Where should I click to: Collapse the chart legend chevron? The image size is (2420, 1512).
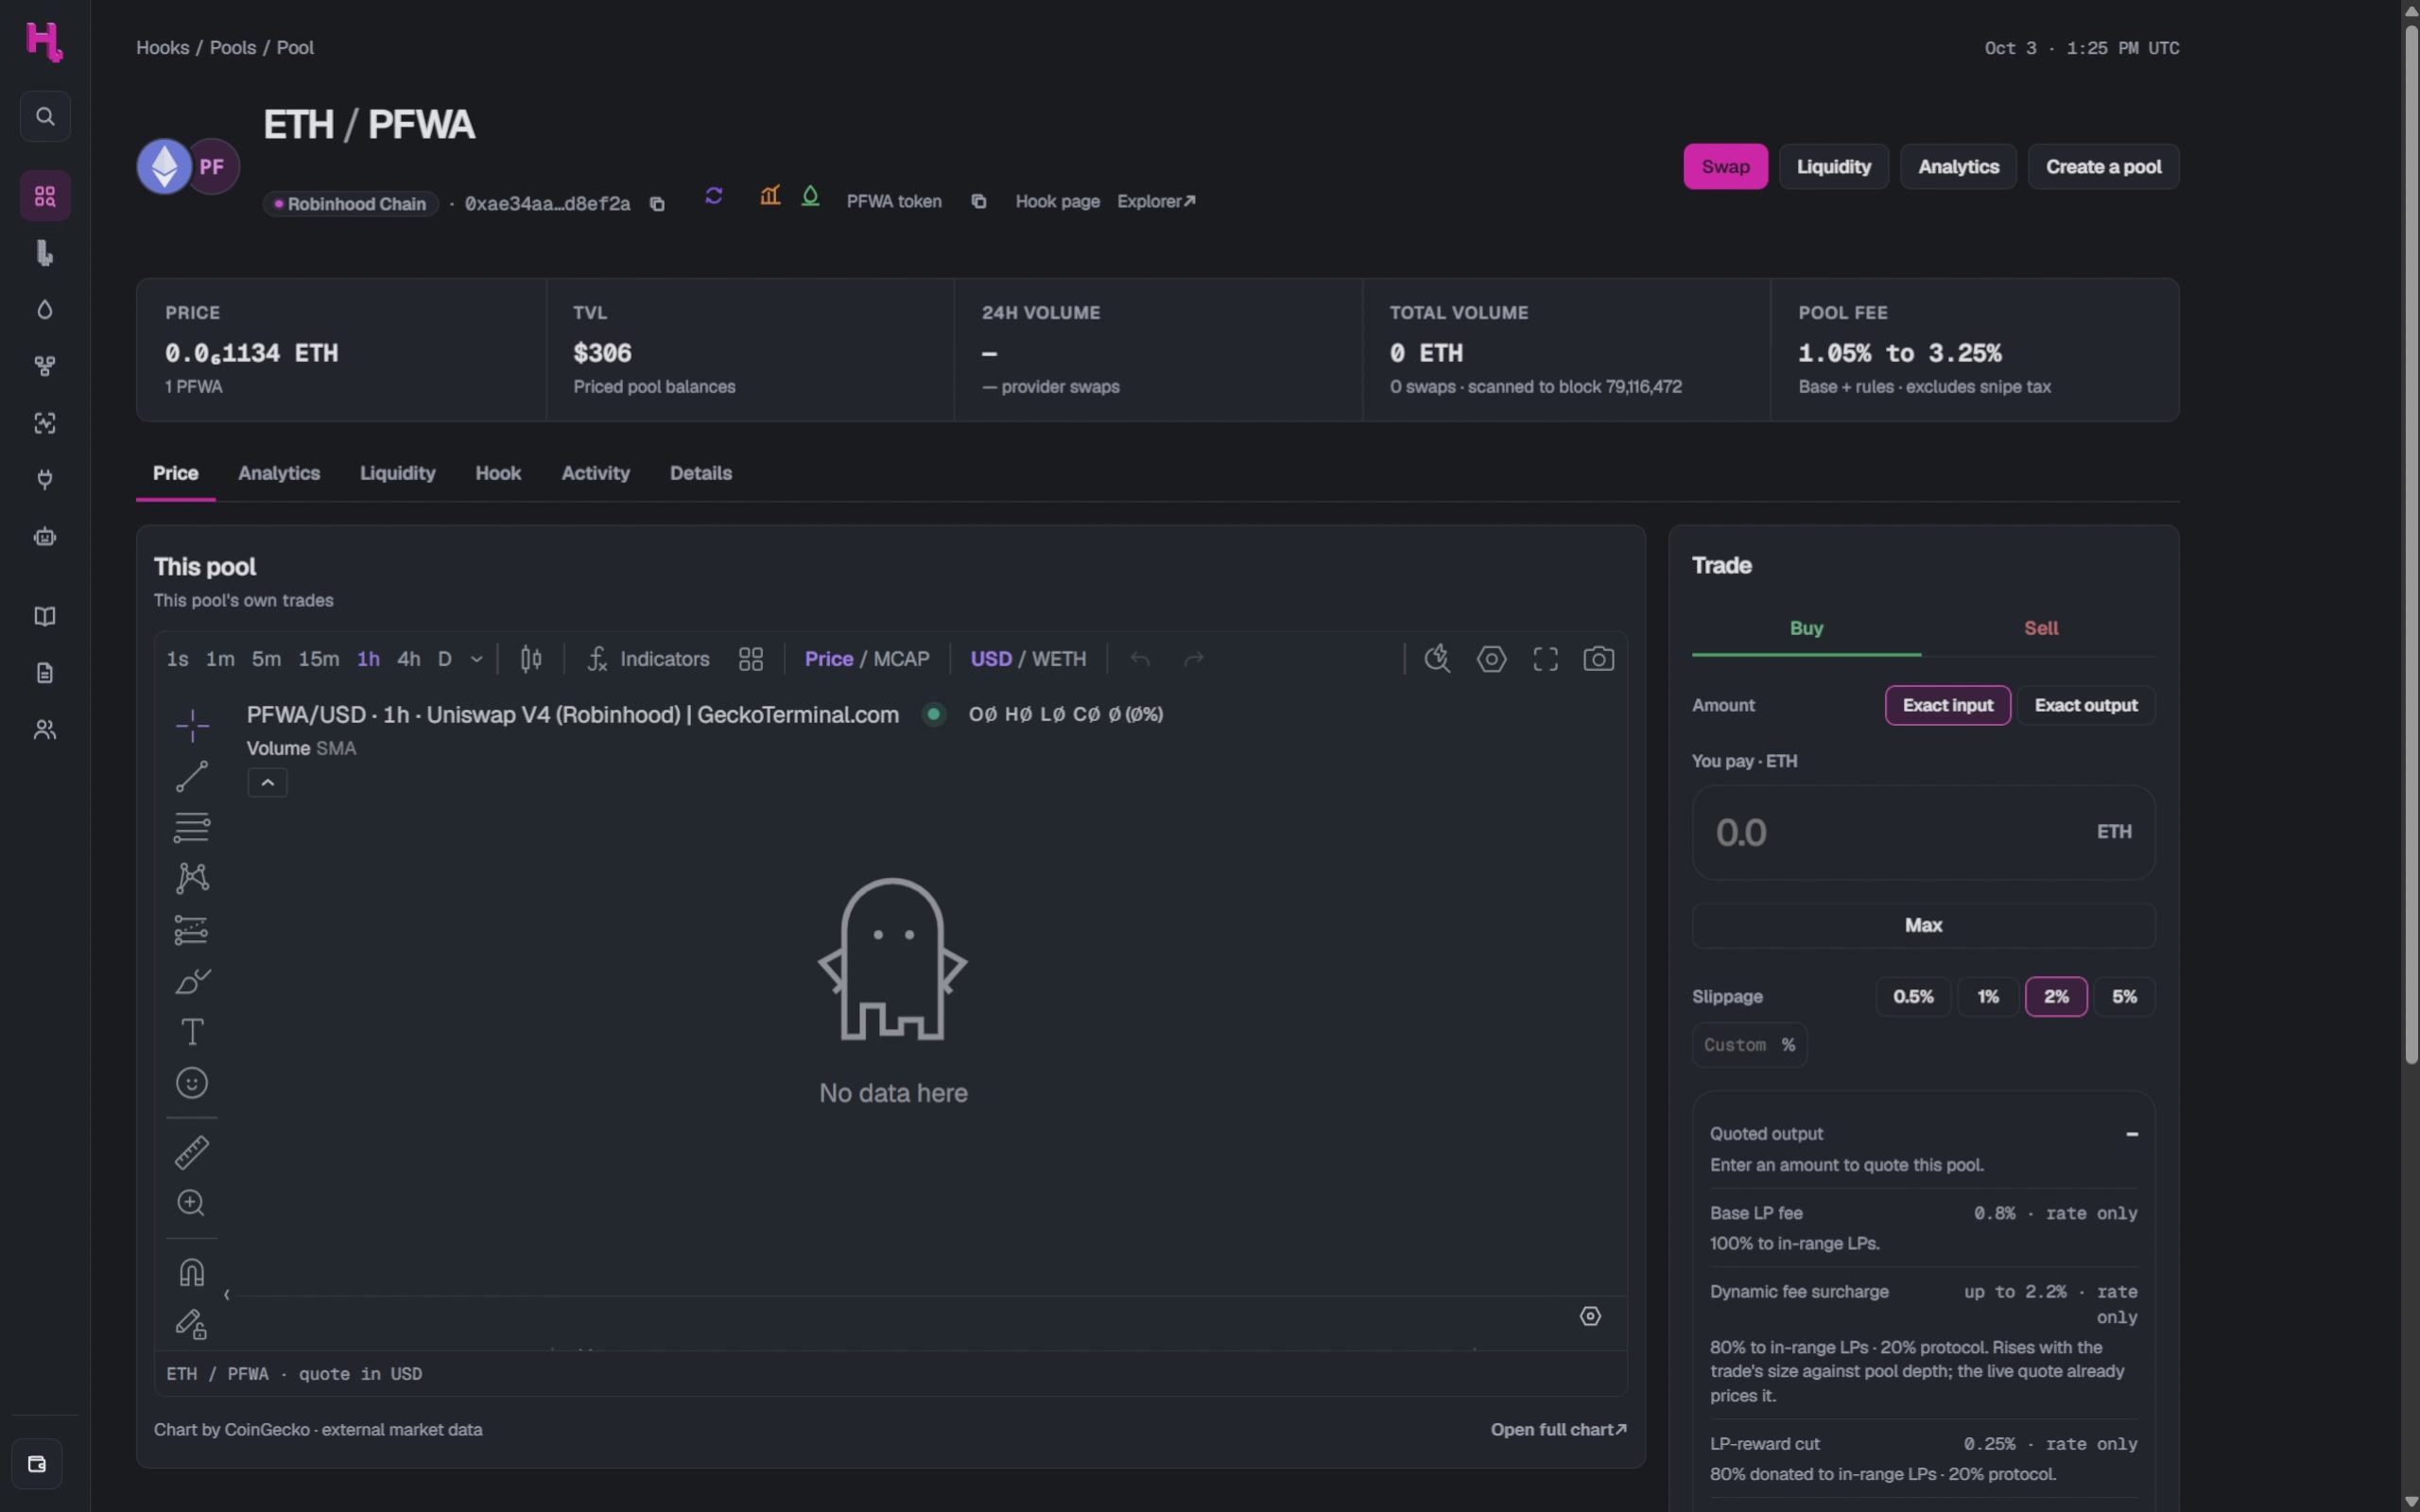(267, 783)
